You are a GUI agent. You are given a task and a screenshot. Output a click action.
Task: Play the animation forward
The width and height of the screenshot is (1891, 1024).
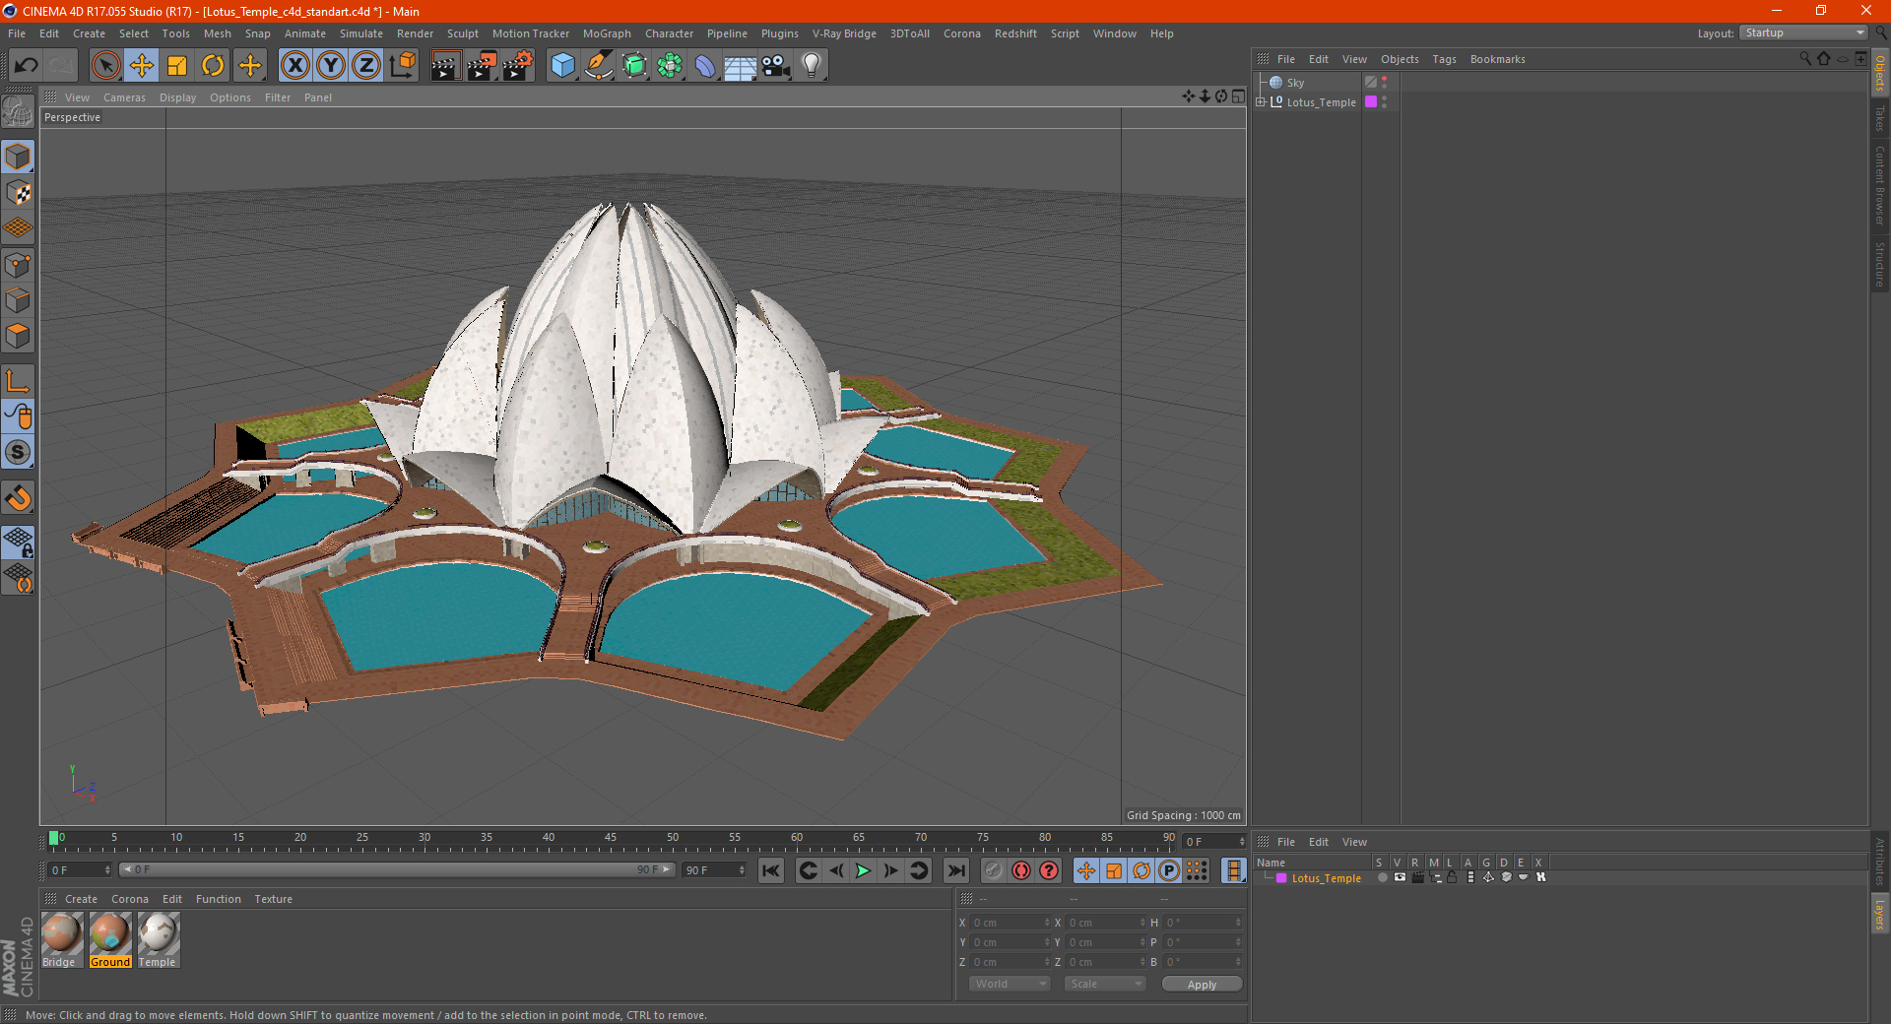pyautogui.click(x=863, y=870)
